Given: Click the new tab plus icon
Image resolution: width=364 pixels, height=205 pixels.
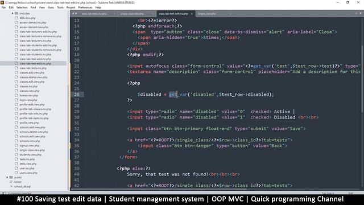Looking at the screenshot, I should [x=356, y=14].
